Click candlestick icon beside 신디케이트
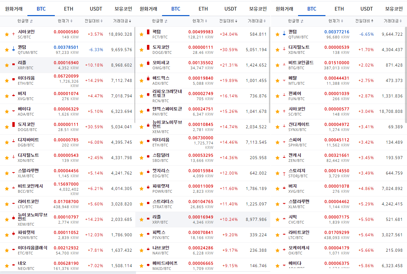The height and width of the screenshot is (274, 407). (284, 126)
